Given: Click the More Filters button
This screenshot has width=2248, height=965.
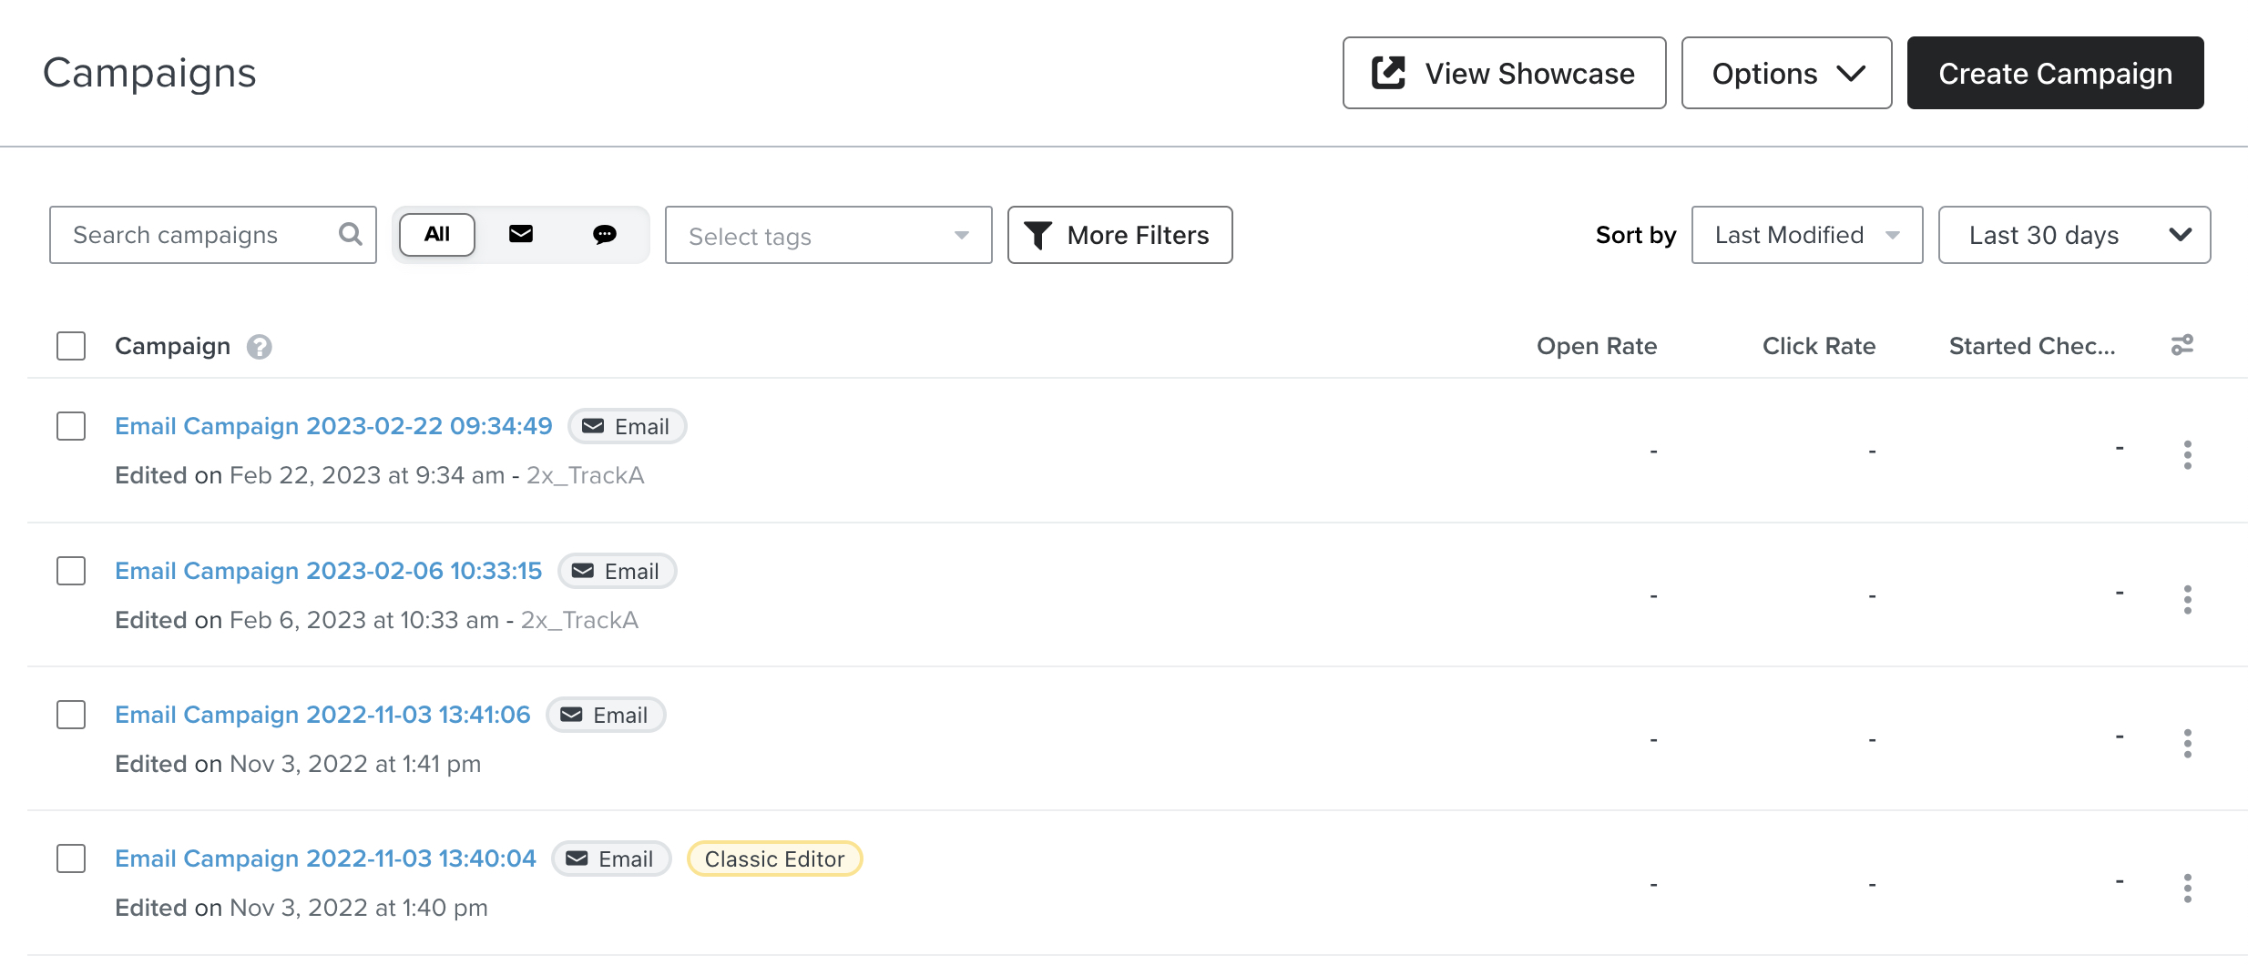Looking at the screenshot, I should coord(1119,236).
